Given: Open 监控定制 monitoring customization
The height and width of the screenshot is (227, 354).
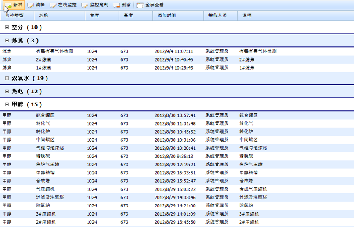Looking at the screenshot, I should (x=95, y=5).
